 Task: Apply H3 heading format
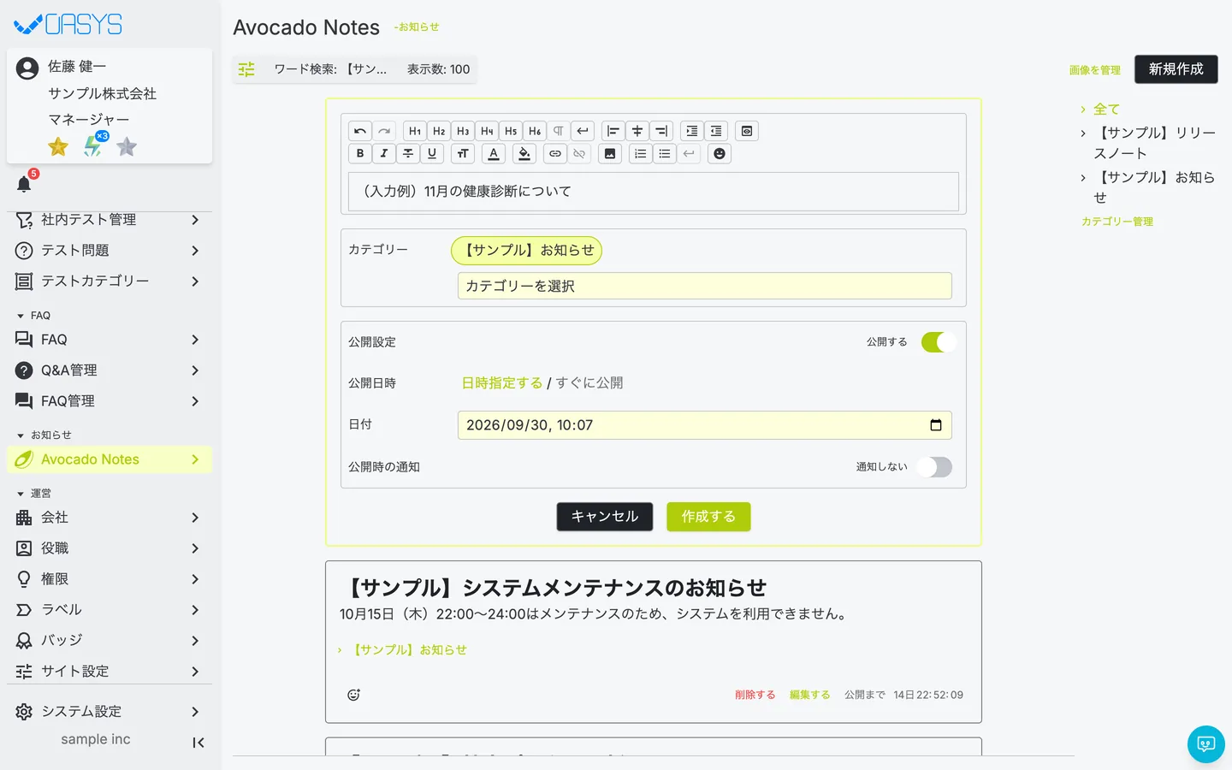[463, 131]
